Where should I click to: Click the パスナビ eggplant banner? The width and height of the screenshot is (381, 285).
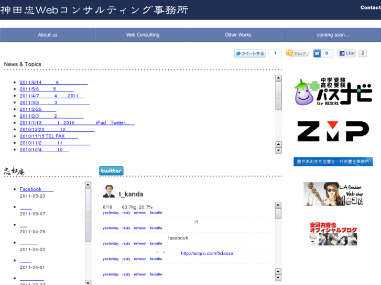pos(333,92)
